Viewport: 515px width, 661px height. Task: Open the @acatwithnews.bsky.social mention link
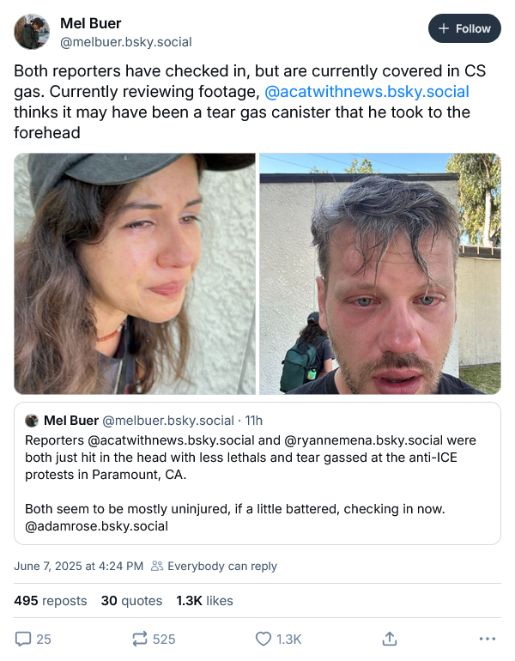(367, 92)
